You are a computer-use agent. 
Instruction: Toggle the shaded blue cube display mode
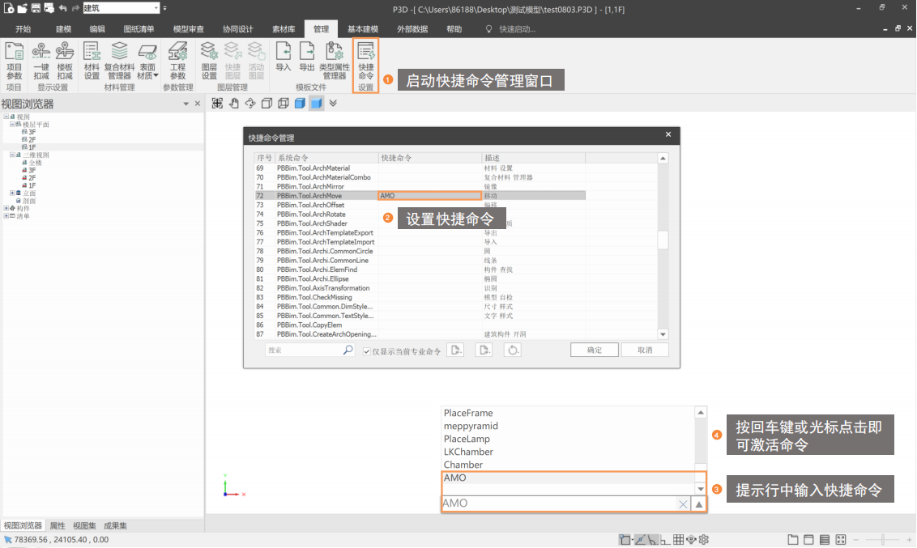316,103
